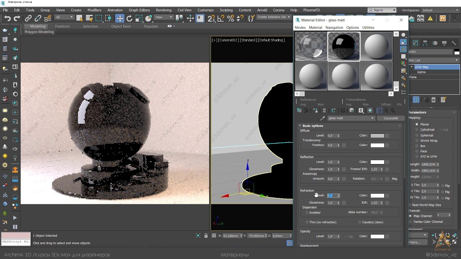Click Reset Map/Mtl trash icon in Material Editor

click(324, 110)
